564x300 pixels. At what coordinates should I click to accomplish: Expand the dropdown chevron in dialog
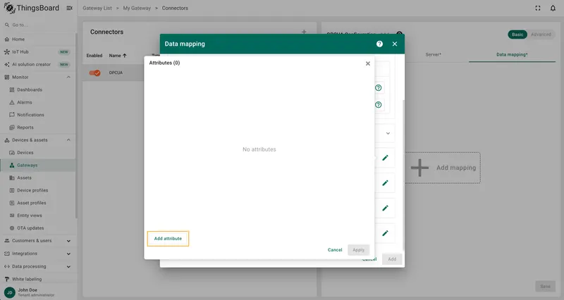pos(388,133)
